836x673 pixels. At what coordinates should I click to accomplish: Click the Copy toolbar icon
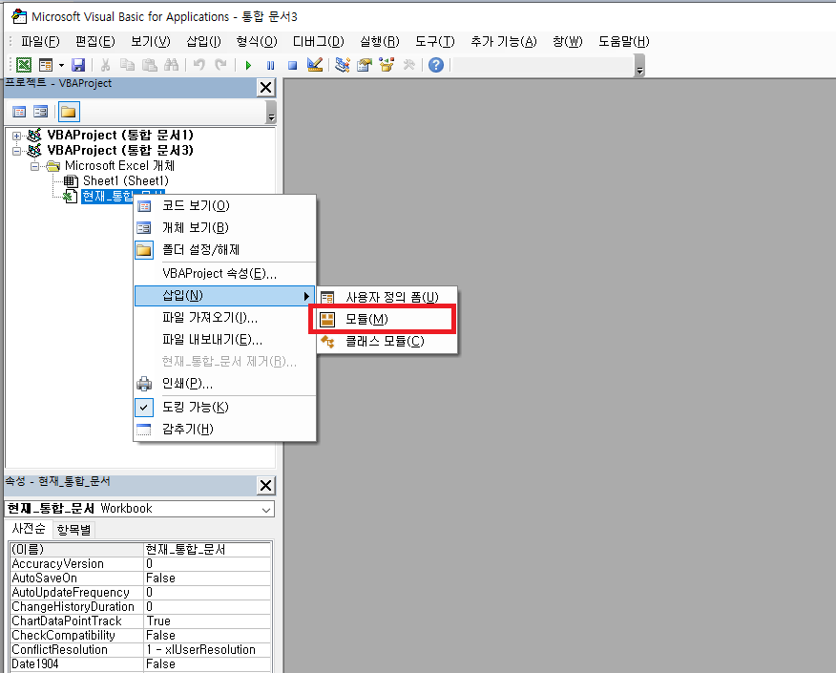(x=128, y=65)
